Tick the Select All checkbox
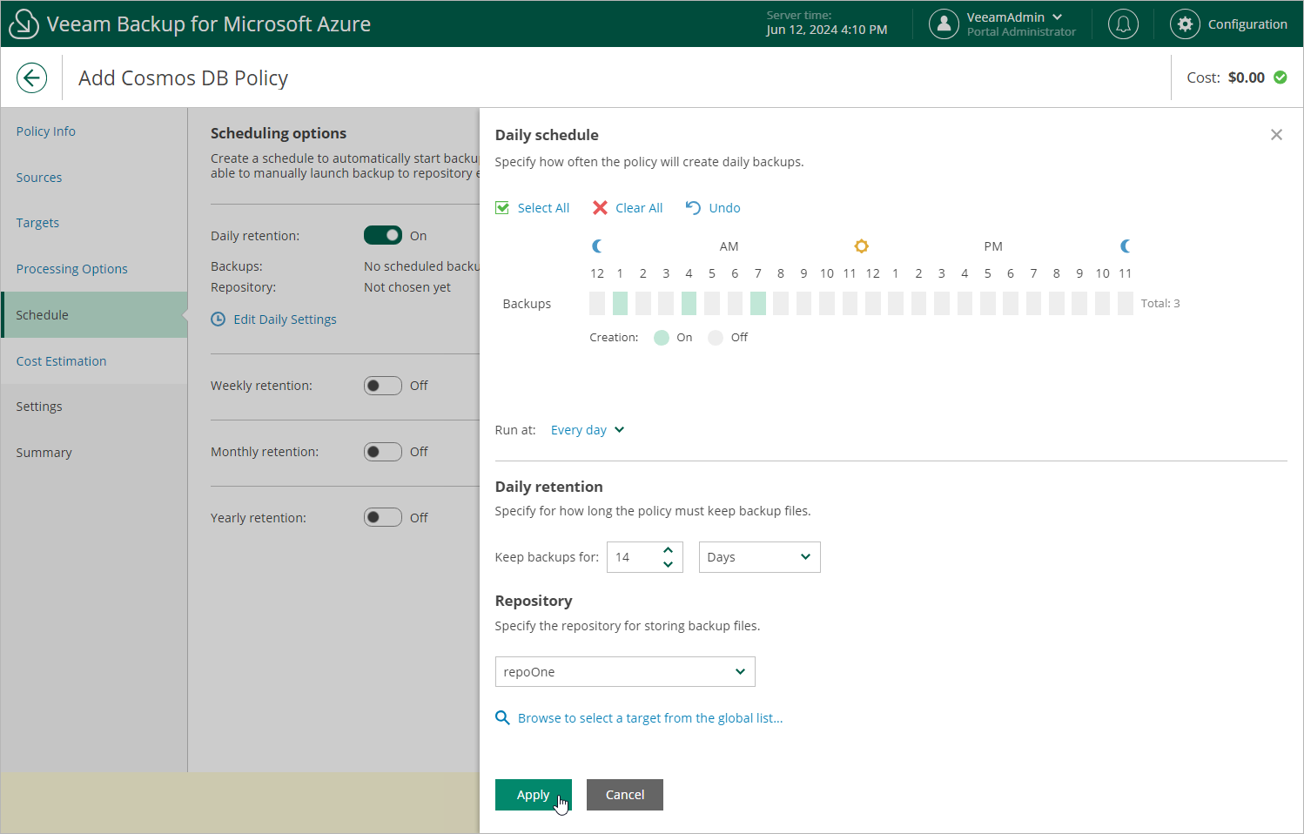Viewport: 1304px width, 834px height. 502,208
